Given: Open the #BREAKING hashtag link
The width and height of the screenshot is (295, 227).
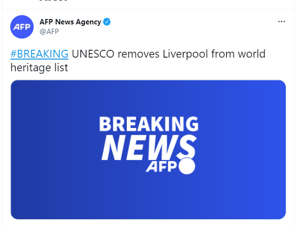Looking at the screenshot, I should click(x=39, y=54).
